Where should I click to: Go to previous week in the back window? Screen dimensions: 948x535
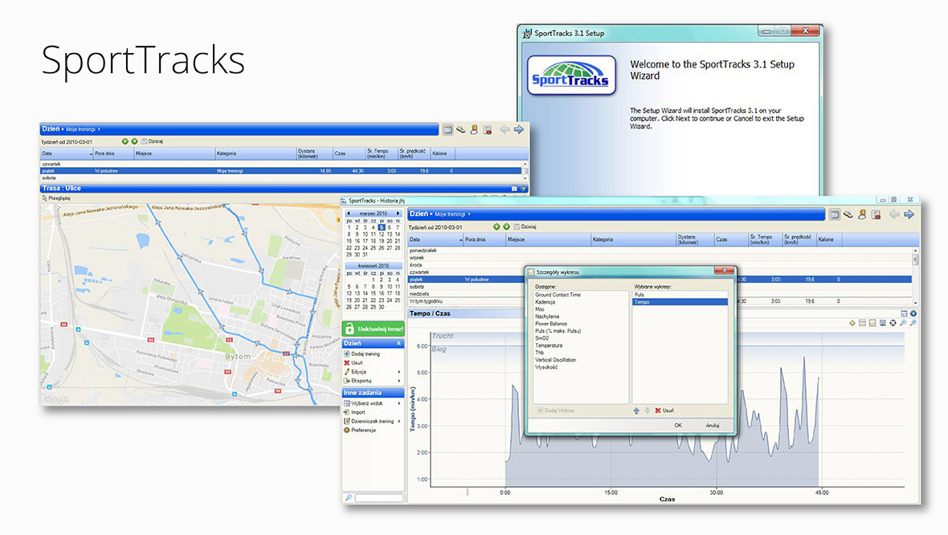coord(125,141)
